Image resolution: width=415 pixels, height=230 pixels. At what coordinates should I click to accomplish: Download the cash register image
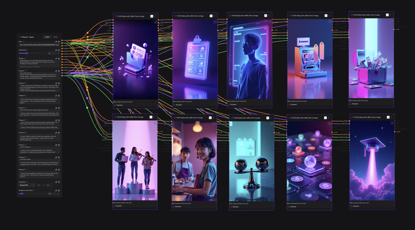(292, 104)
